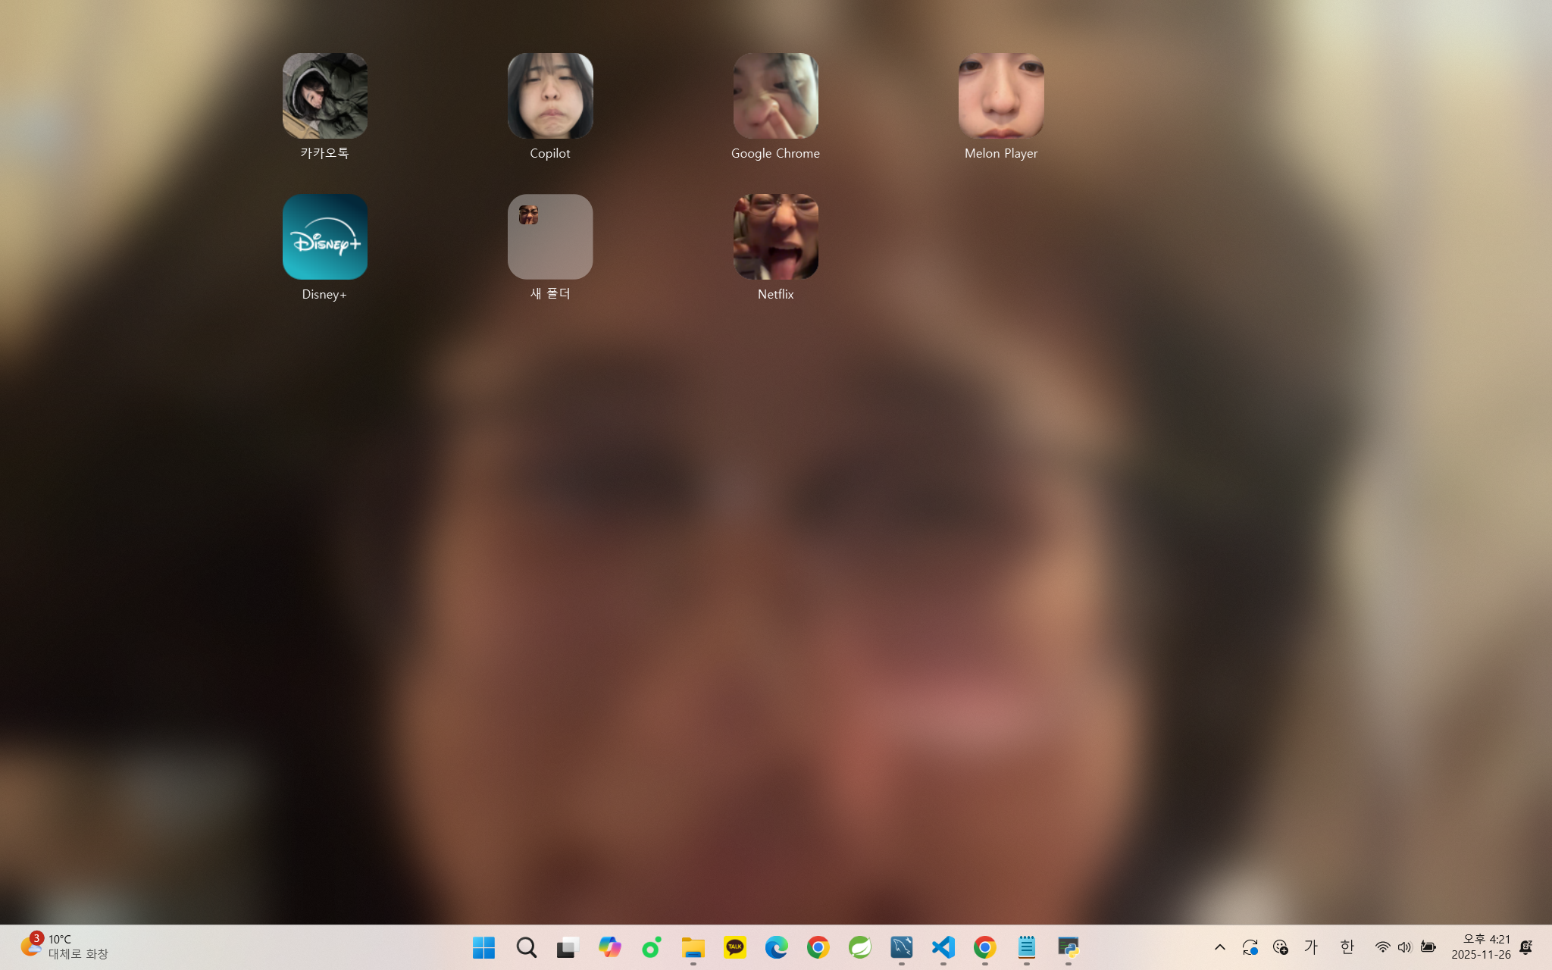
Task: Click the 가 IME options indicator
Action: pyautogui.click(x=1311, y=947)
